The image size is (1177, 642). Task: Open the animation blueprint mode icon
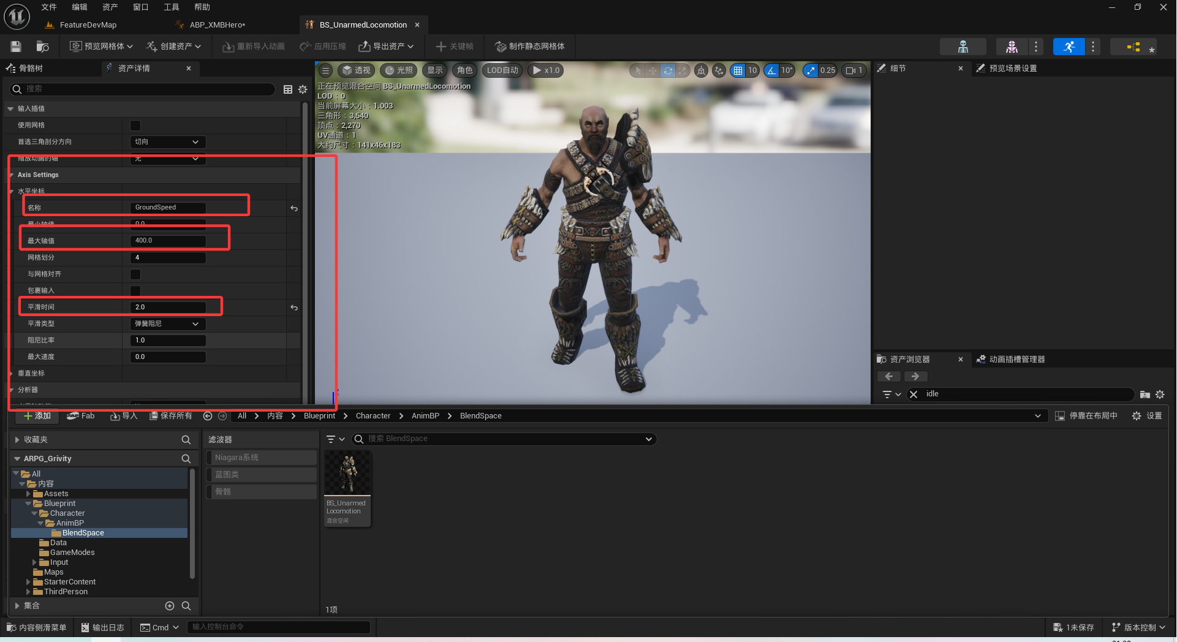[1133, 47]
